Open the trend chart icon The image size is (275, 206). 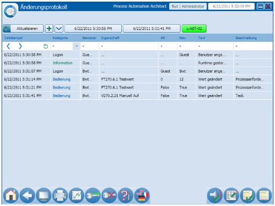[76, 195]
